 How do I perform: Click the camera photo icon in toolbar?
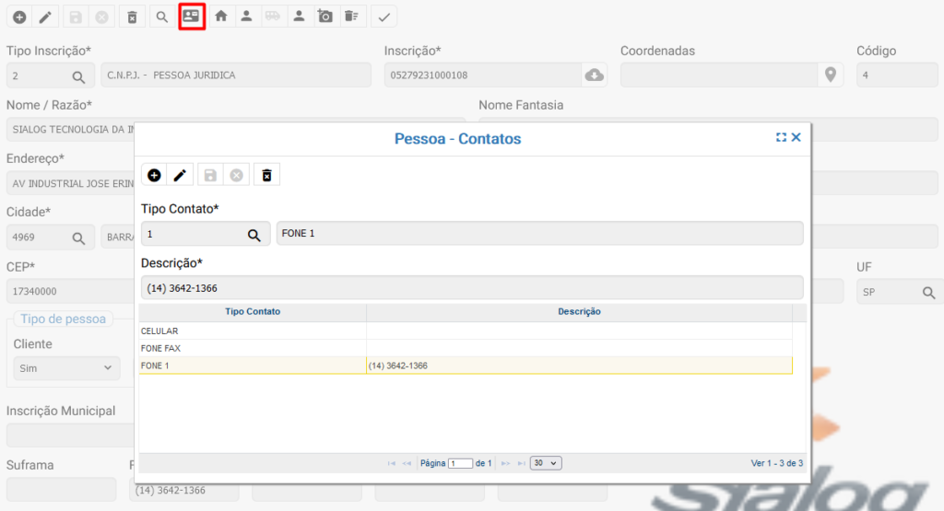coord(324,17)
